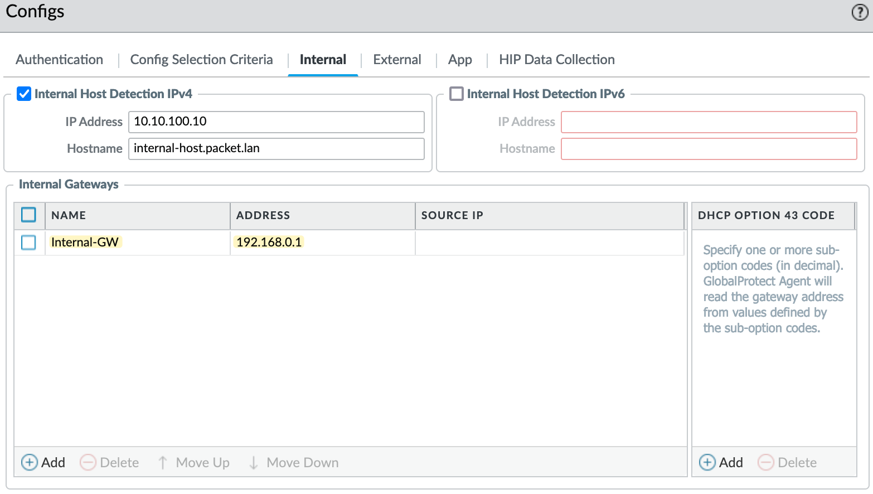Open the help question mark icon
Viewport: 873px width, 494px height.
[x=860, y=12]
